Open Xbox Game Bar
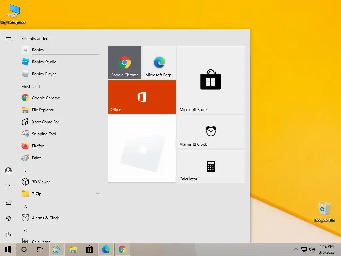This screenshot has width=341, height=256. click(60, 122)
